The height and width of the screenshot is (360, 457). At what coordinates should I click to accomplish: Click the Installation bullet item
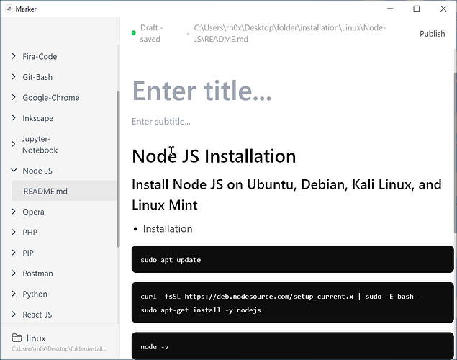click(168, 229)
